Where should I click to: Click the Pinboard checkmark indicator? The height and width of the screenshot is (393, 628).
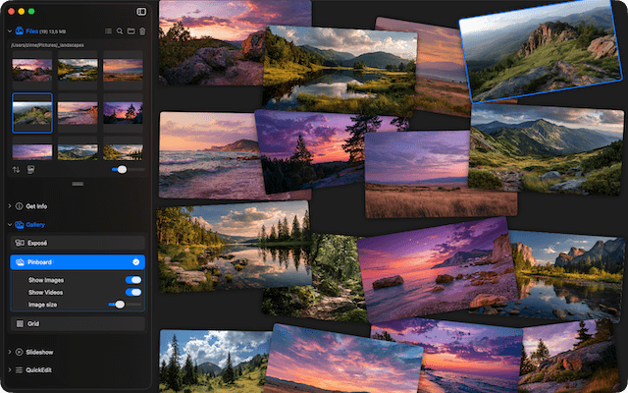click(x=135, y=262)
